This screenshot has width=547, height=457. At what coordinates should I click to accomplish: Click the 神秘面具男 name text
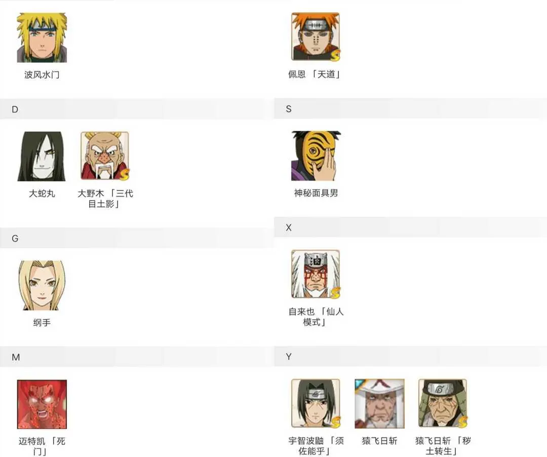tap(316, 193)
